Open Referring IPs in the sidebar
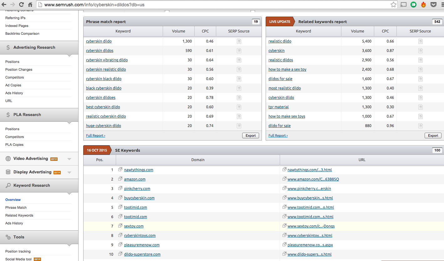Image resolution: width=444 pixels, height=261 pixels. [x=15, y=18]
